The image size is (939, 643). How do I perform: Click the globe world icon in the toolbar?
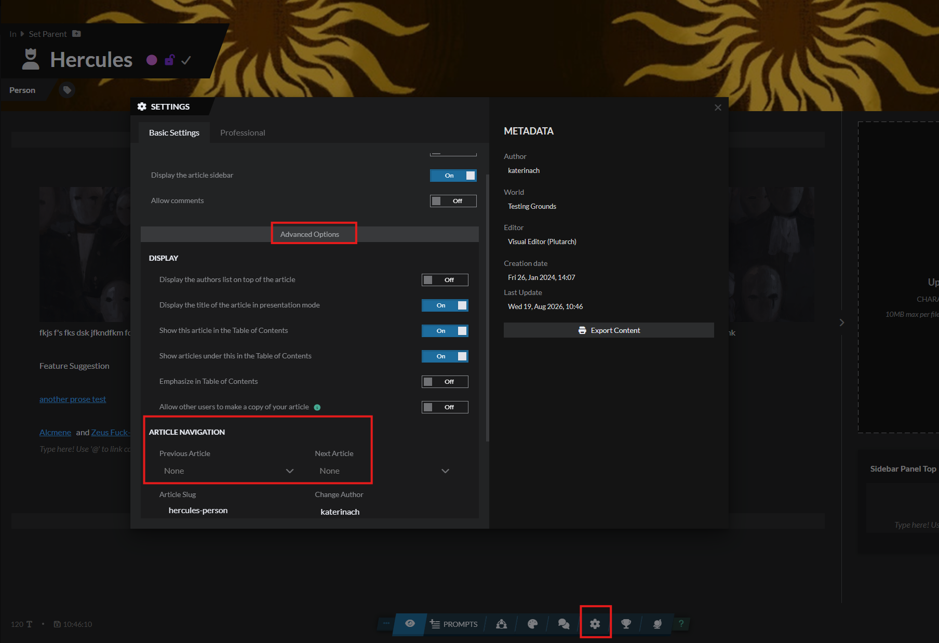click(658, 624)
